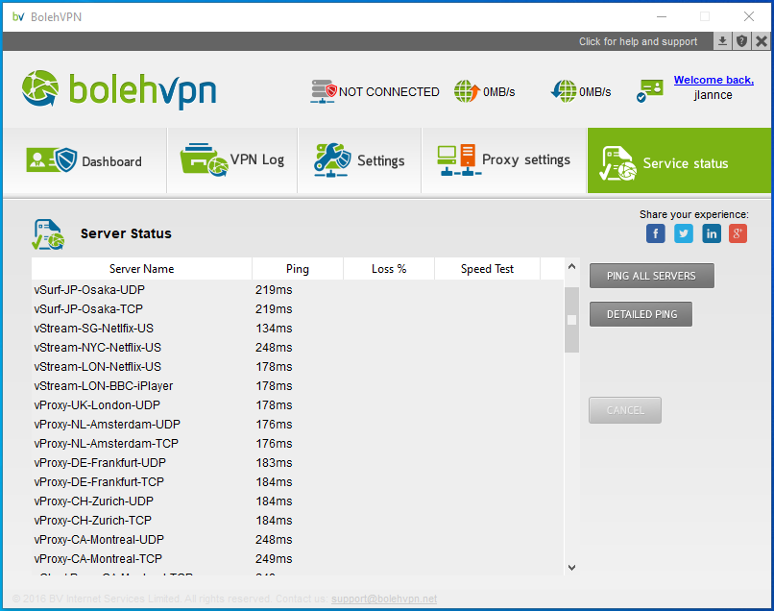774x611 pixels.
Task: Select the Service status tab
Action: click(679, 160)
